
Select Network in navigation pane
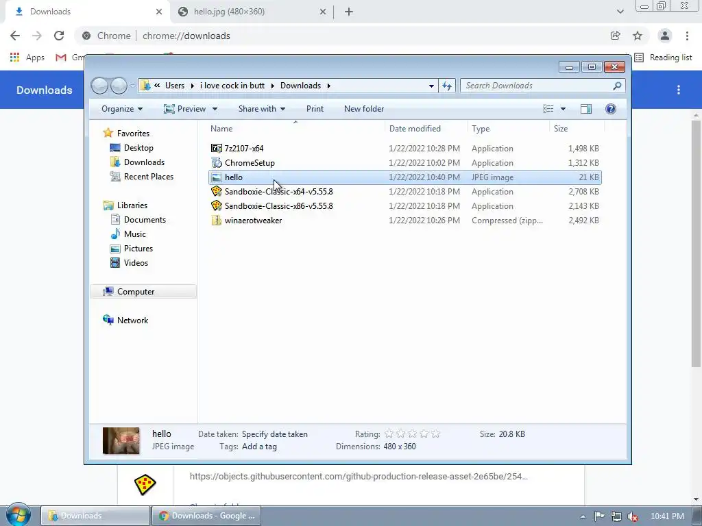pyautogui.click(x=132, y=321)
